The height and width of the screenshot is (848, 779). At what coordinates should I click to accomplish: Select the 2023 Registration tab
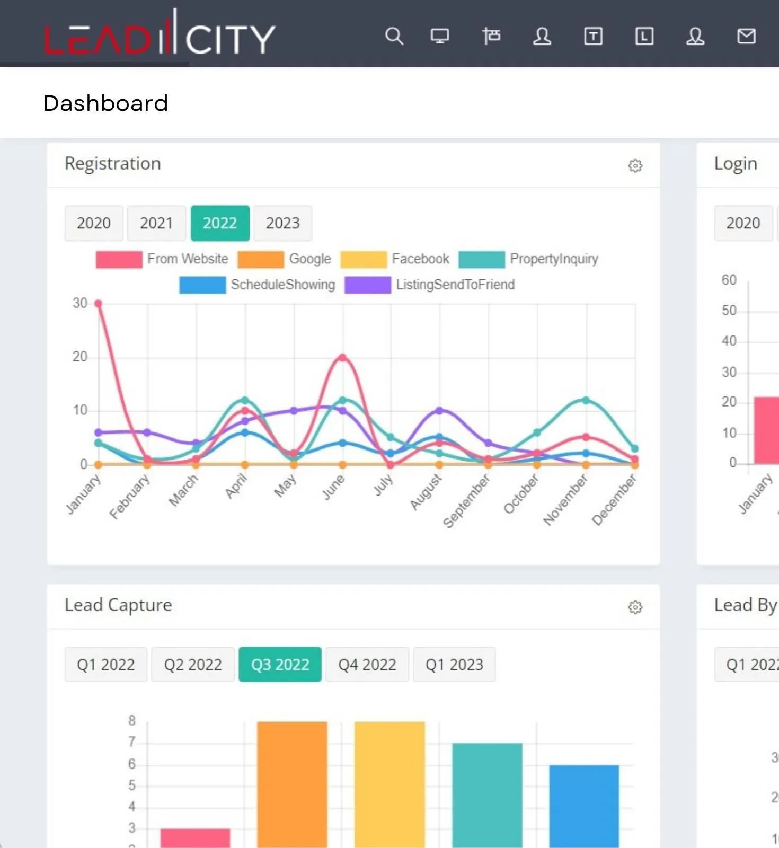pos(282,223)
